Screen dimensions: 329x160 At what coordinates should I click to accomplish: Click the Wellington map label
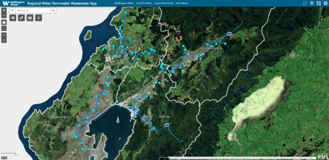coord(63,117)
